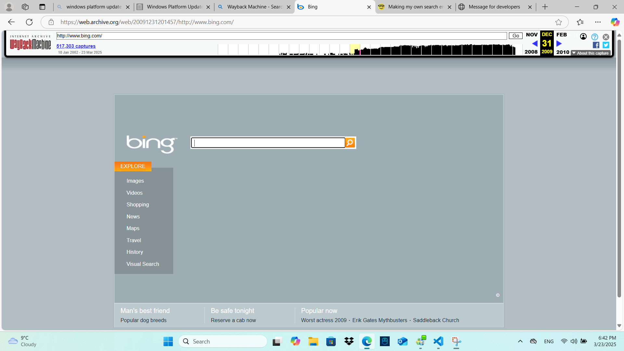Click the copyright symbol image credit

pos(498,295)
